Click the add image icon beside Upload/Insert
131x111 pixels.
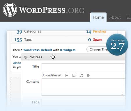(67, 75)
